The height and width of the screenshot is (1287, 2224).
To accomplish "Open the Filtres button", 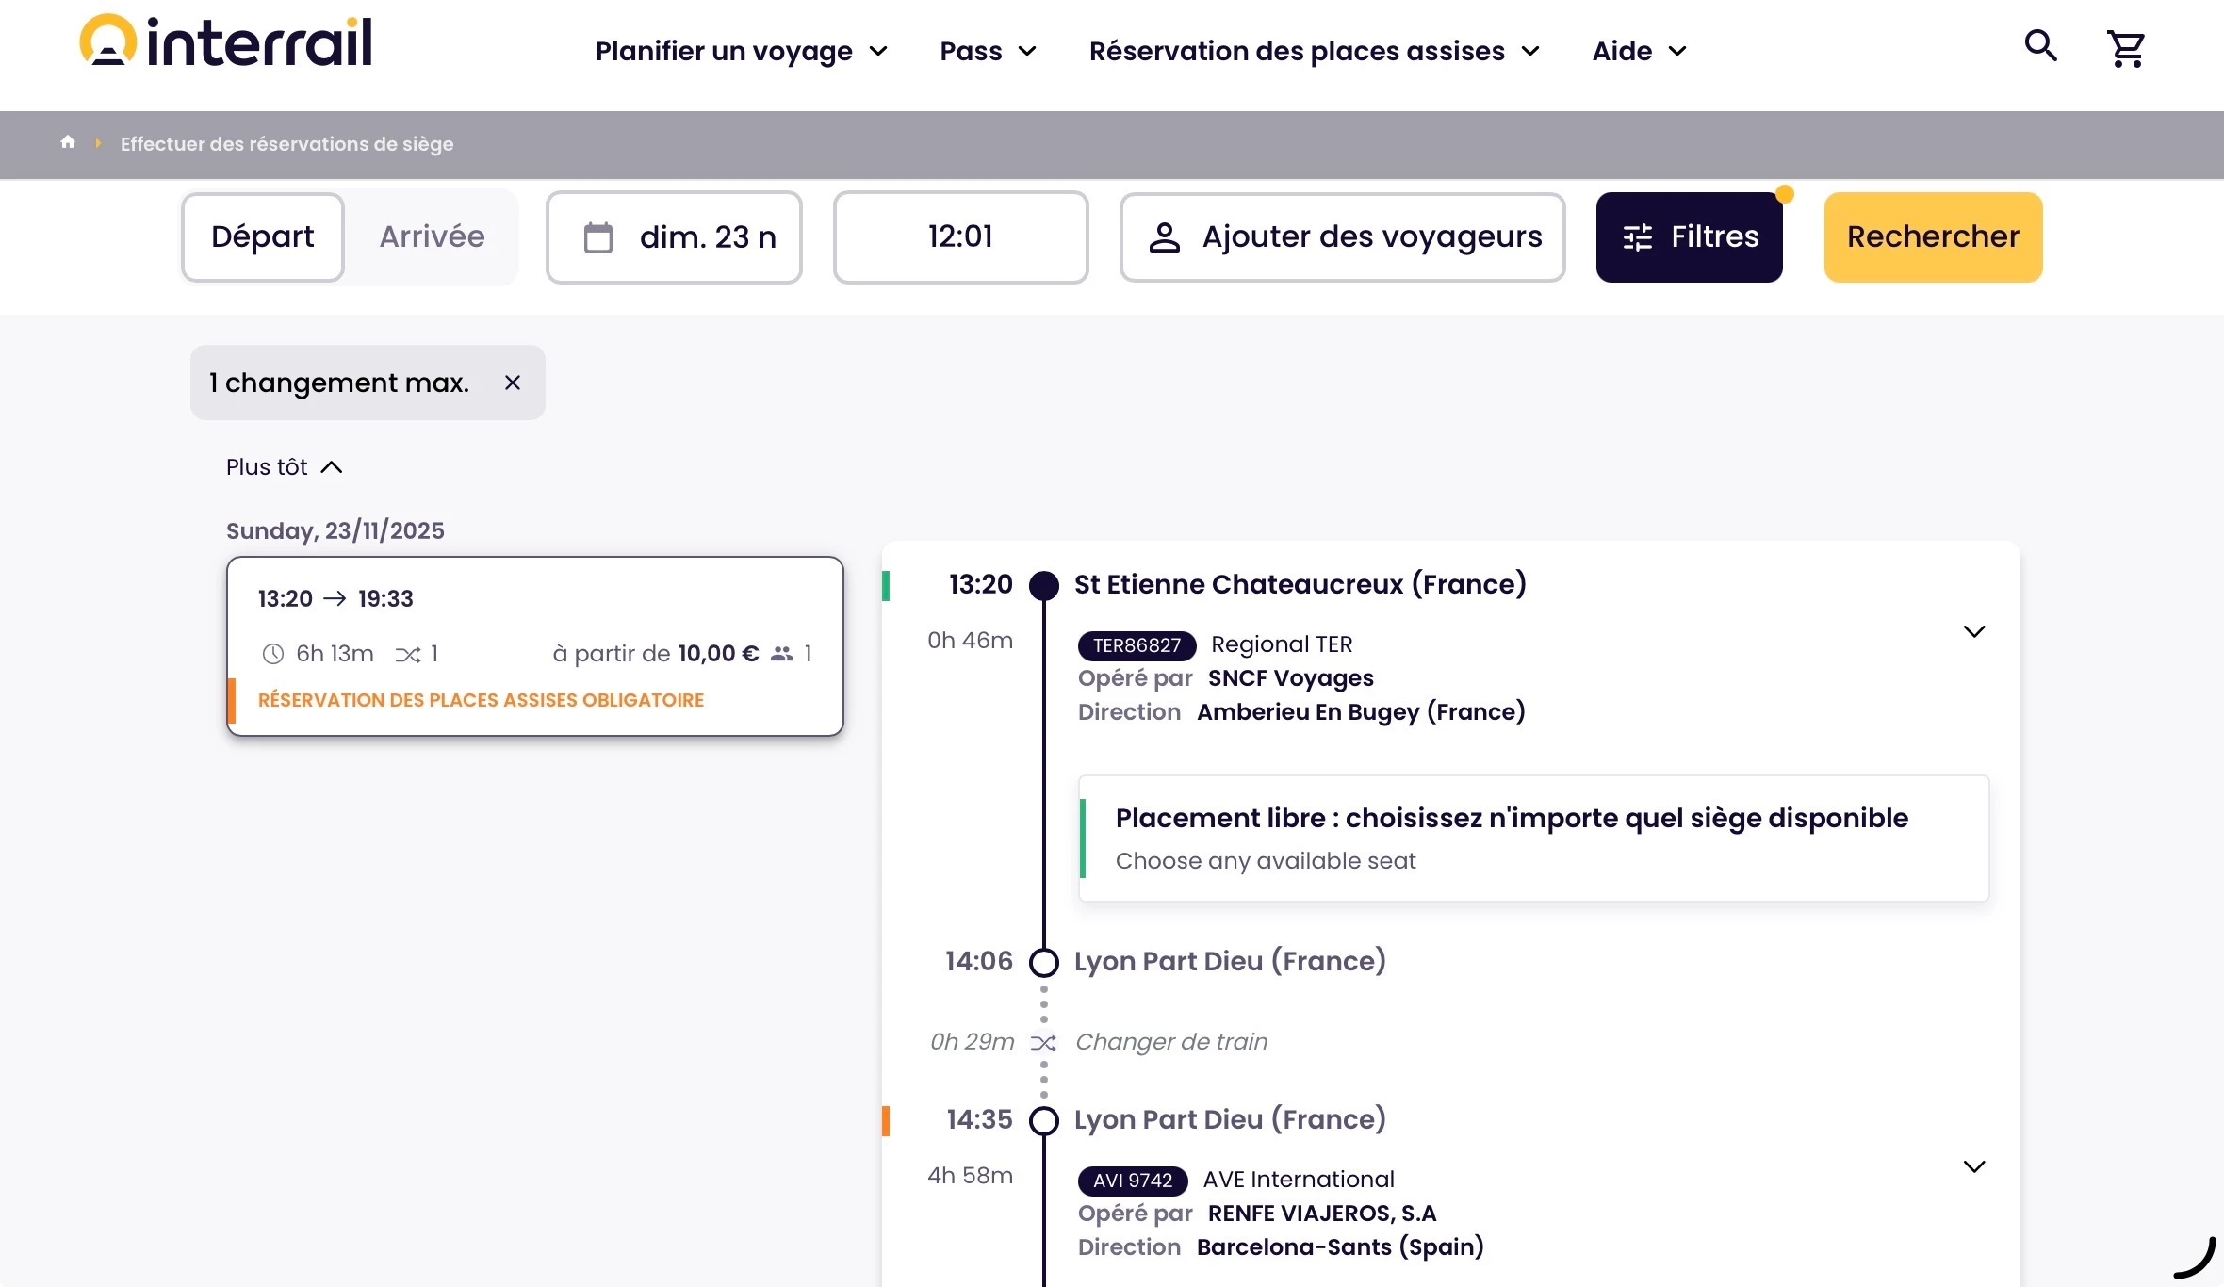I will tap(1689, 237).
